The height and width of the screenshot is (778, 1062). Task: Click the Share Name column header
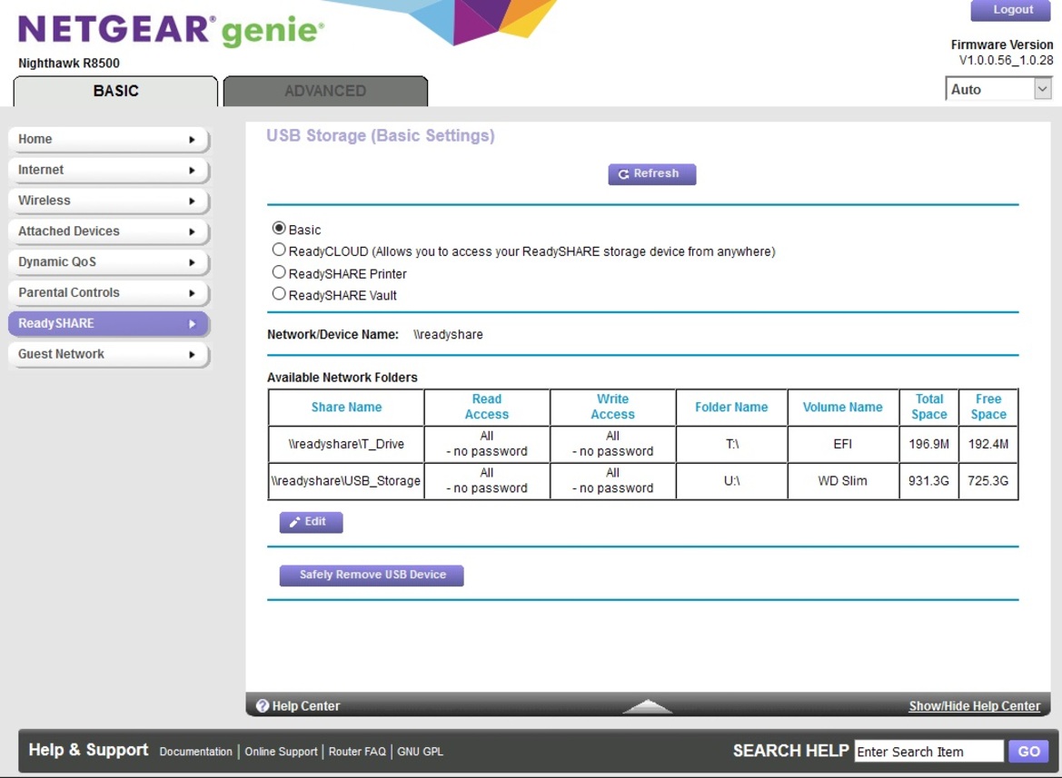point(346,408)
